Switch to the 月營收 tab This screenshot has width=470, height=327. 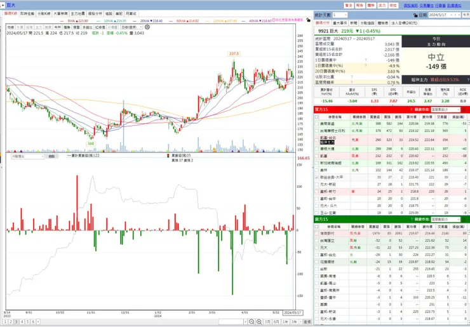pyautogui.click(x=131, y=13)
